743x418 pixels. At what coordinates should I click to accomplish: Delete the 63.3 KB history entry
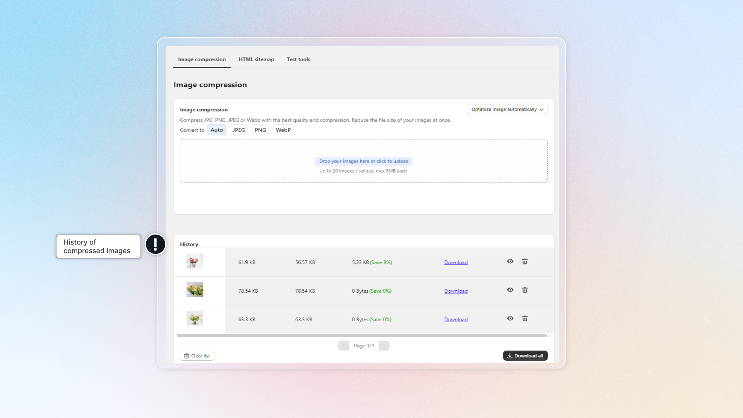[x=525, y=318]
